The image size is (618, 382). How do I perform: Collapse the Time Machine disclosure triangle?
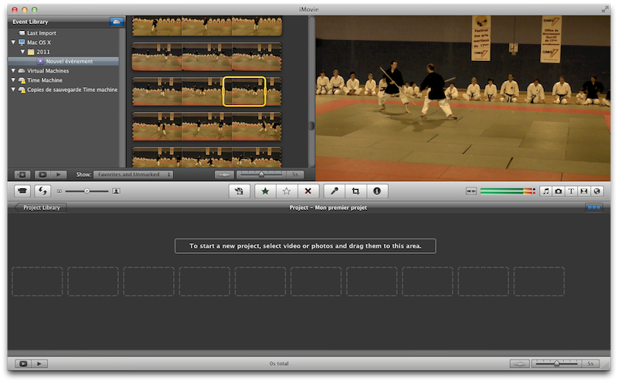(x=13, y=80)
